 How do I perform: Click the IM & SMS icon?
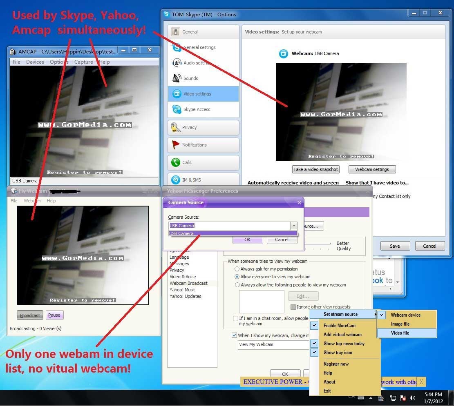(x=175, y=180)
